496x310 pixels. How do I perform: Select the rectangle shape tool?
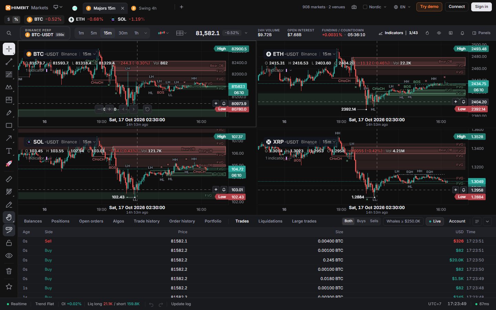[9, 125]
